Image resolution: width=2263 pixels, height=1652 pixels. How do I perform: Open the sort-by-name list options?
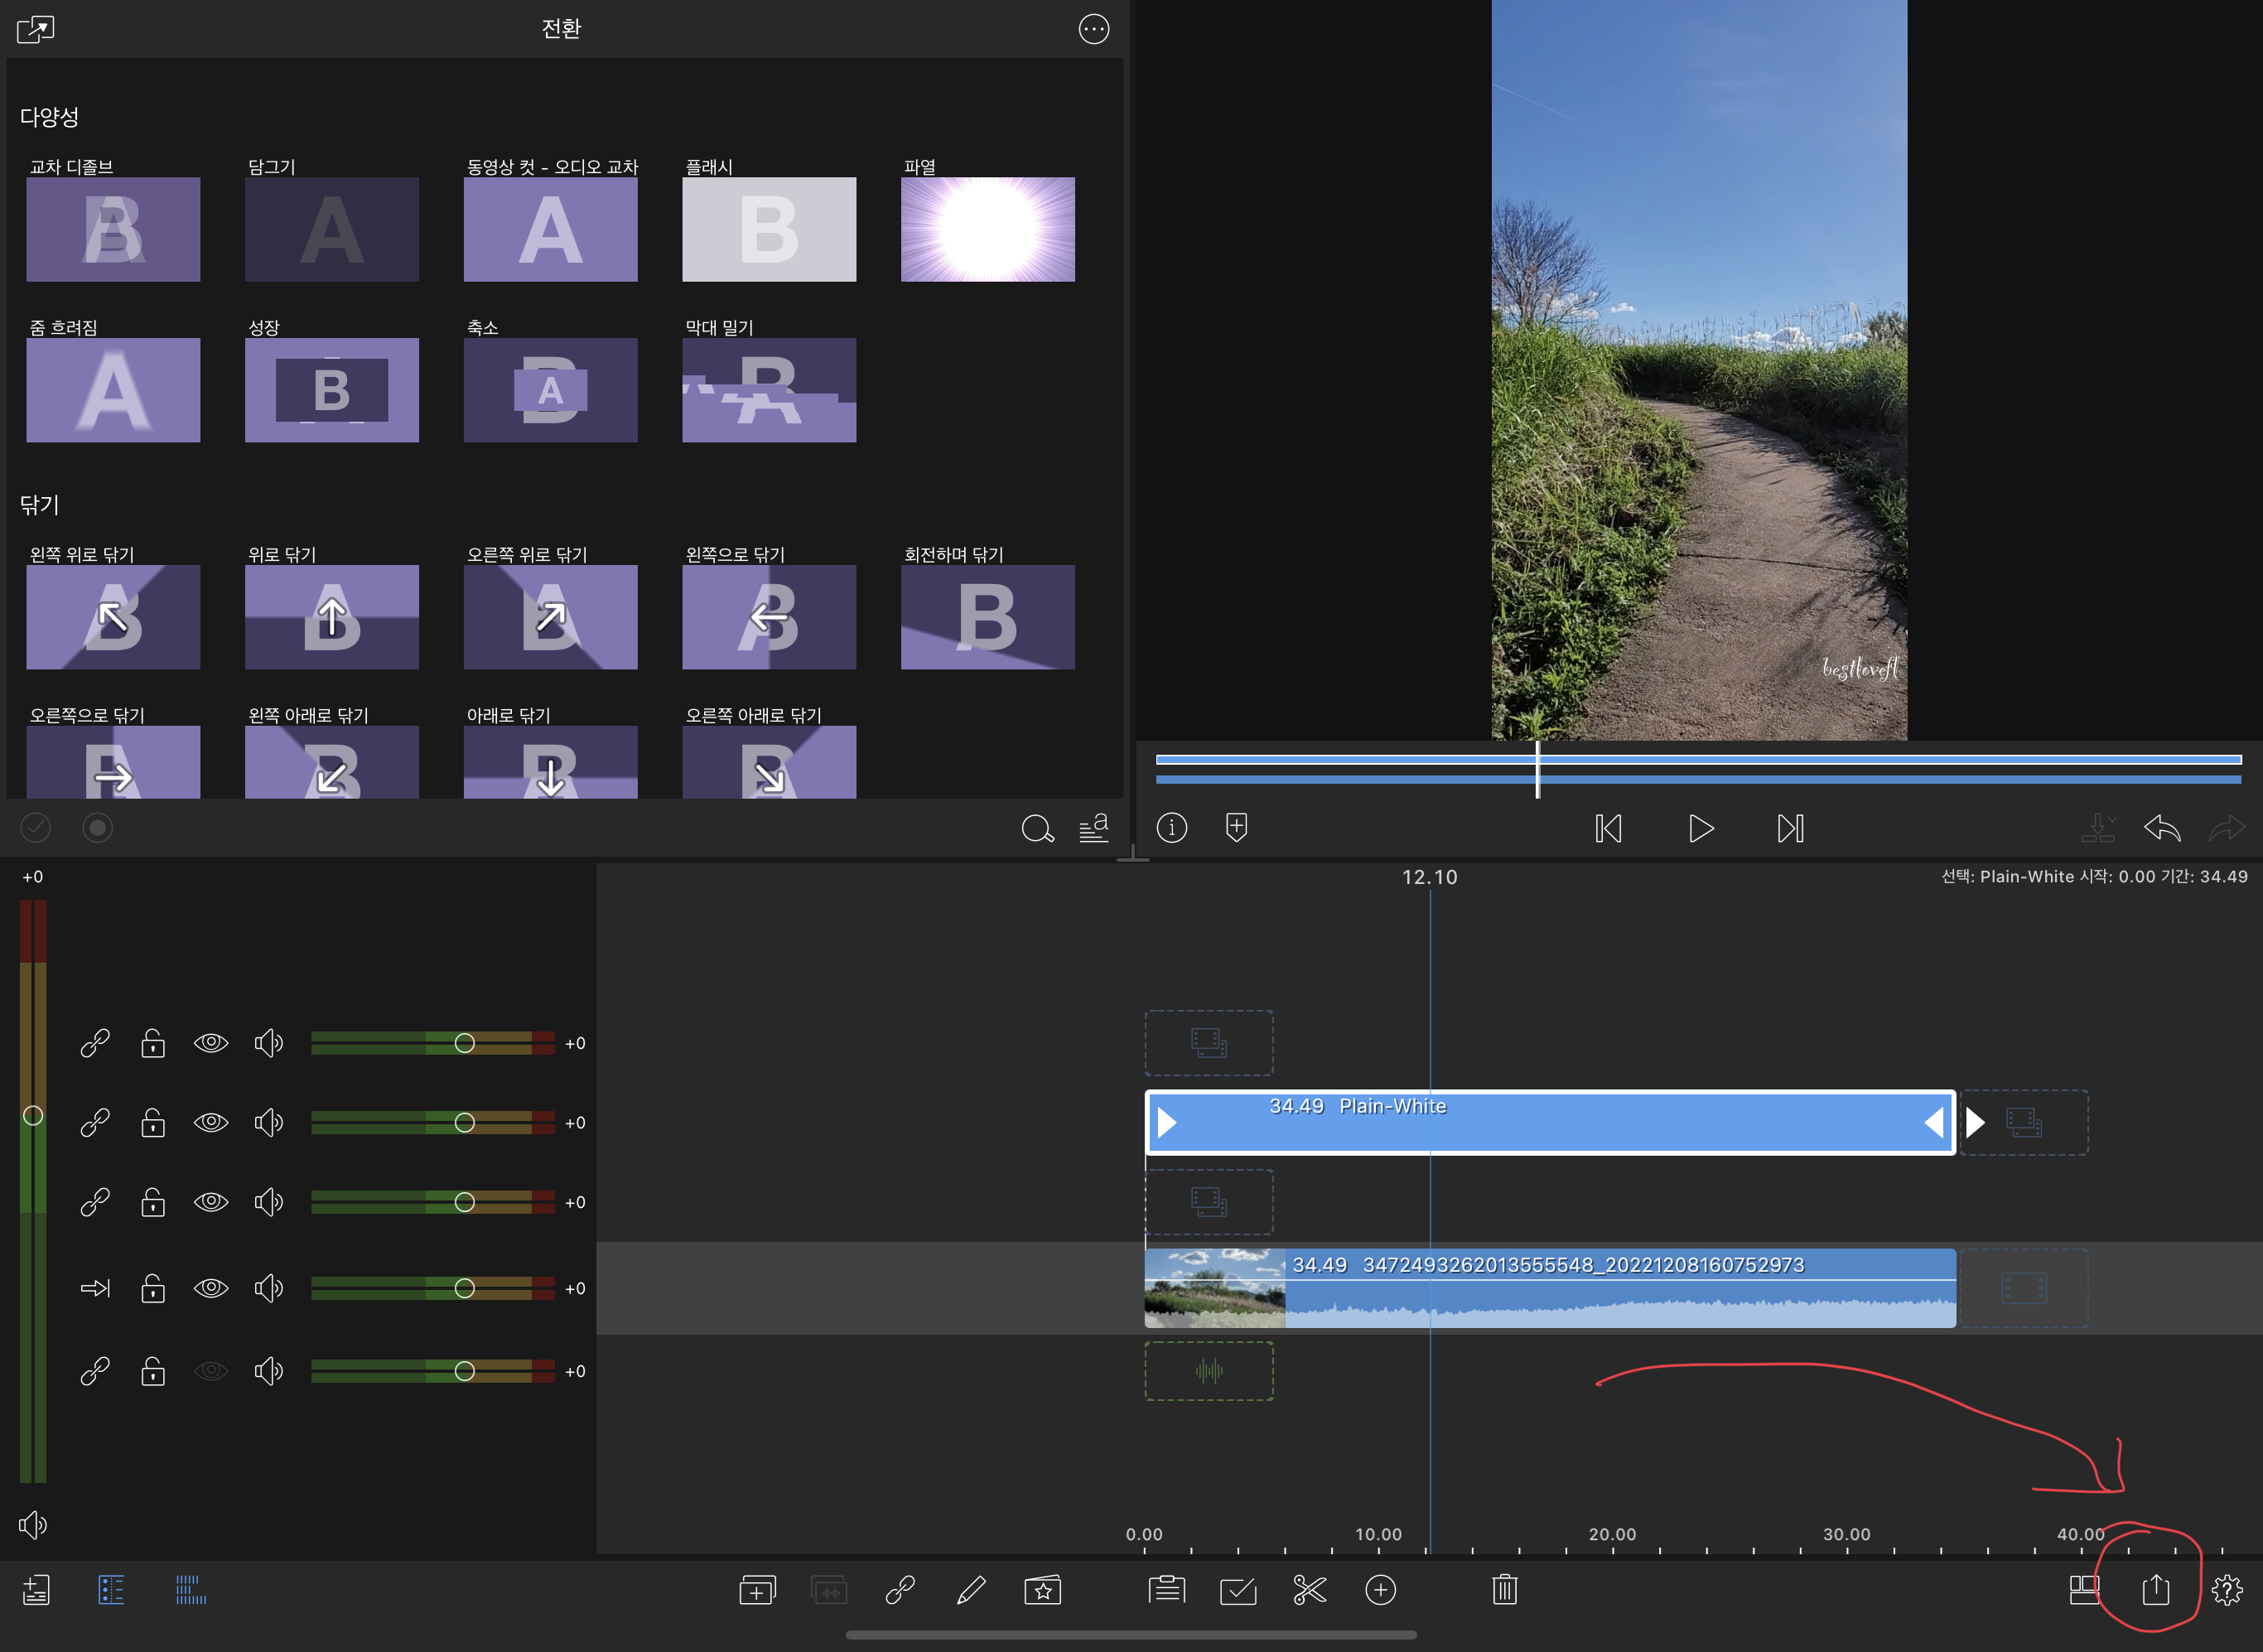tap(1093, 828)
